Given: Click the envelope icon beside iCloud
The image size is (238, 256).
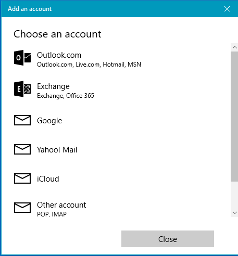Looking at the screenshot, I should (22, 178).
